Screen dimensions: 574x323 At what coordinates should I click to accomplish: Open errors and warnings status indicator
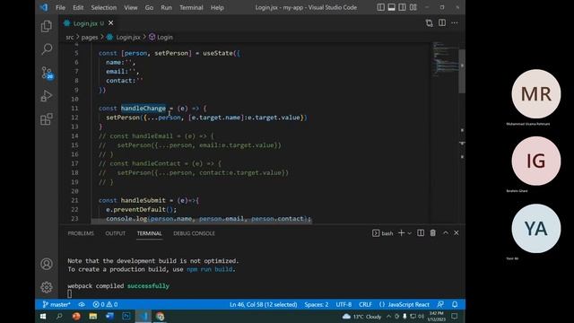pyautogui.click(x=105, y=304)
